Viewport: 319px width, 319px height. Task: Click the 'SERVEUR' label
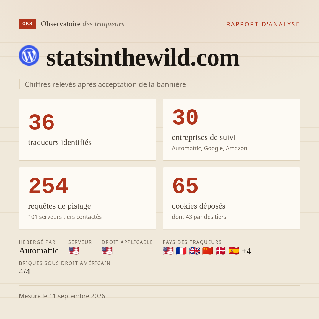[x=80, y=242]
